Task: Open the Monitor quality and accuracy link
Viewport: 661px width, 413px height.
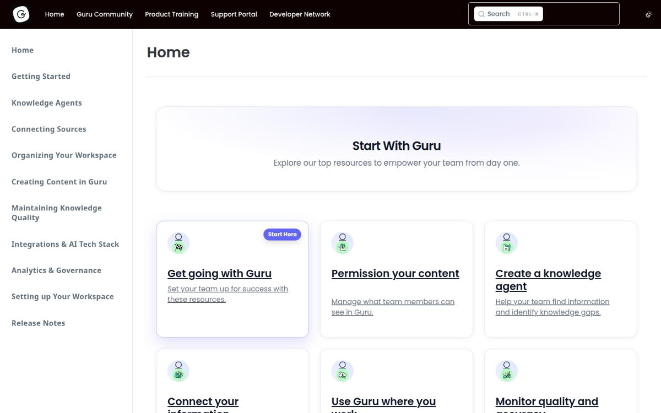Action: [547, 406]
